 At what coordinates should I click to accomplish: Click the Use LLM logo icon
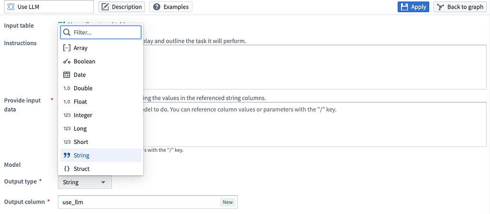click(11, 7)
